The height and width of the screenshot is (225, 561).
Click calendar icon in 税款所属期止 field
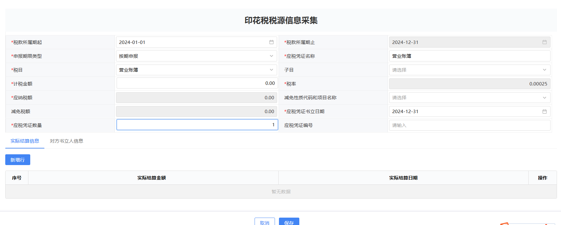544,42
